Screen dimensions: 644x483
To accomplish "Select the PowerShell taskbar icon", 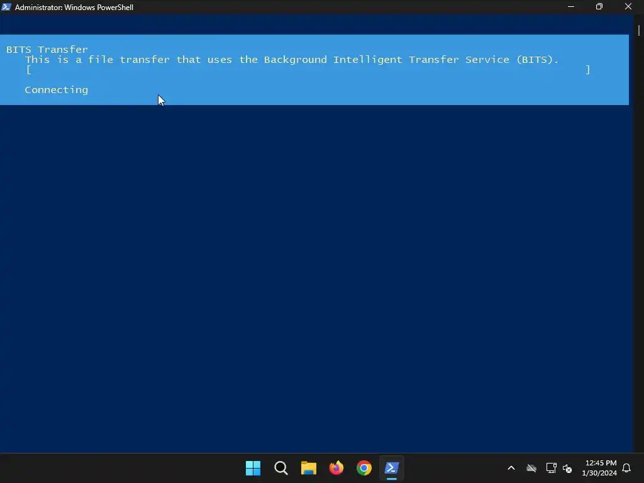I will [391, 468].
